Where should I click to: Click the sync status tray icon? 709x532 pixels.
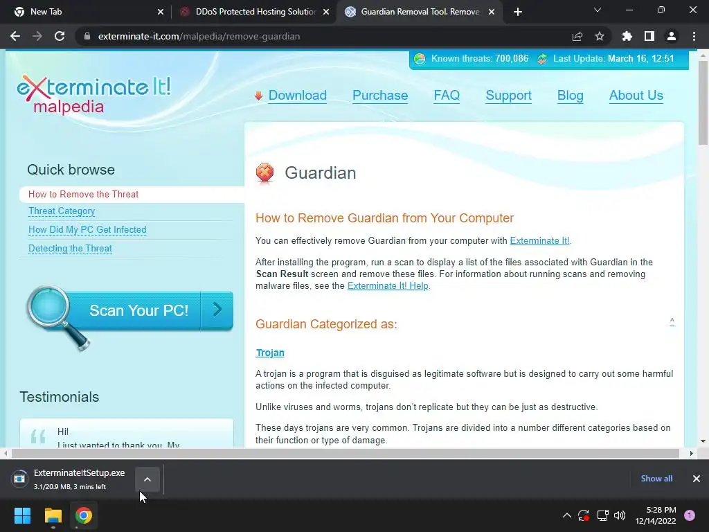point(584,515)
